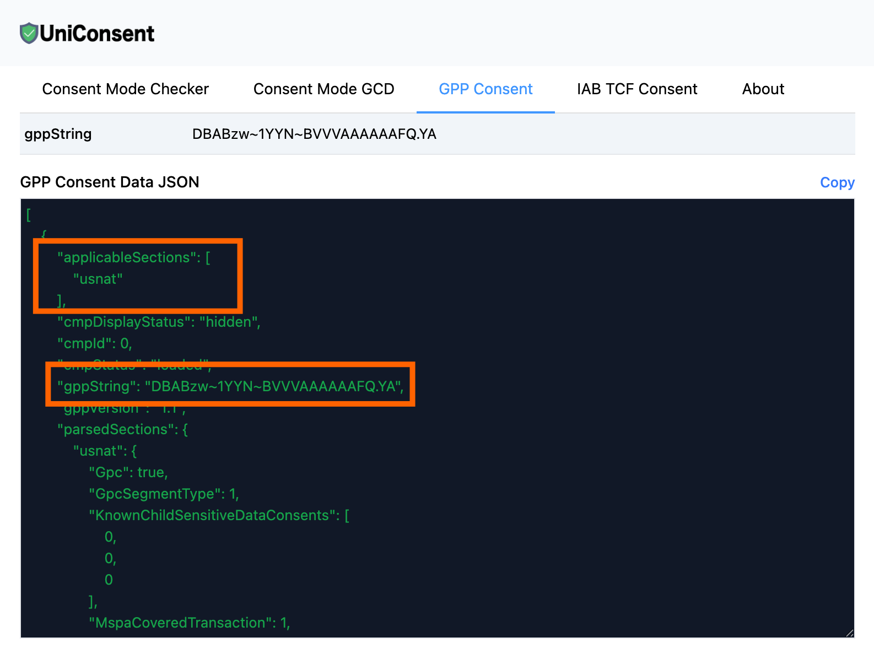874x659 pixels.
Task: Click the "Gpc": true line
Action: pyautogui.click(x=128, y=472)
